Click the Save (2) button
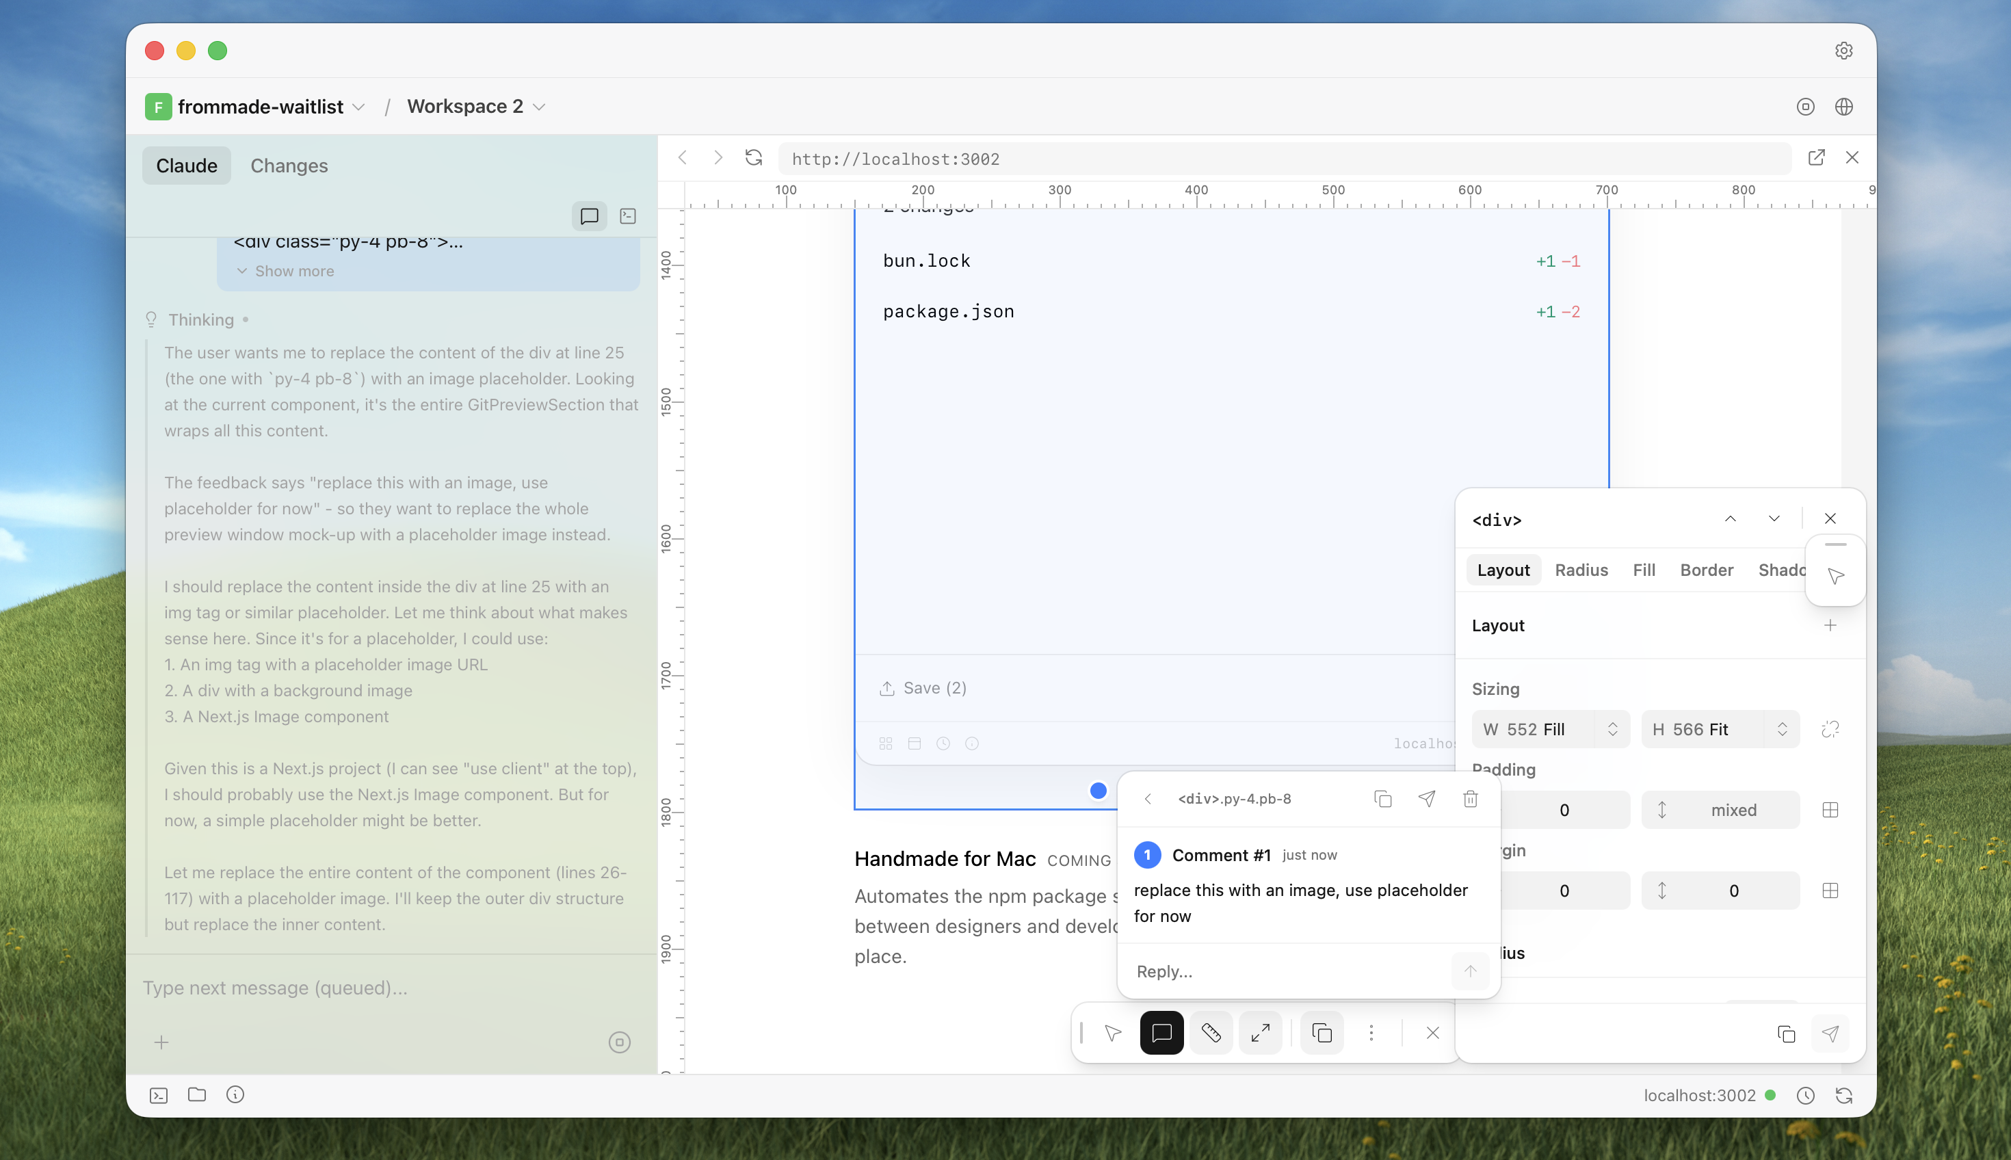This screenshot has height=1160, width=2011. pos(923,687)
